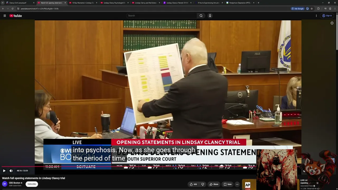Open CBS Boston channel avatar
This screenshot has width=338, height=190.
pos(5,184)
